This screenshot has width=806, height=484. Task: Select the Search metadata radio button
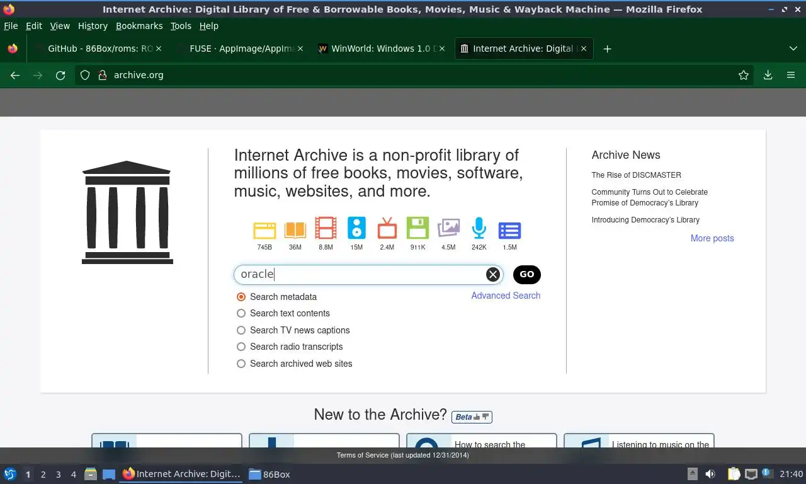tap(241, 297)
